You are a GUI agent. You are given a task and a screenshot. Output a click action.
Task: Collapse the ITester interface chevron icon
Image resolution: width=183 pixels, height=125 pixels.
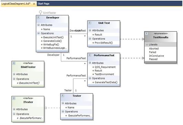pyautogui.click(x=14, y=98)
